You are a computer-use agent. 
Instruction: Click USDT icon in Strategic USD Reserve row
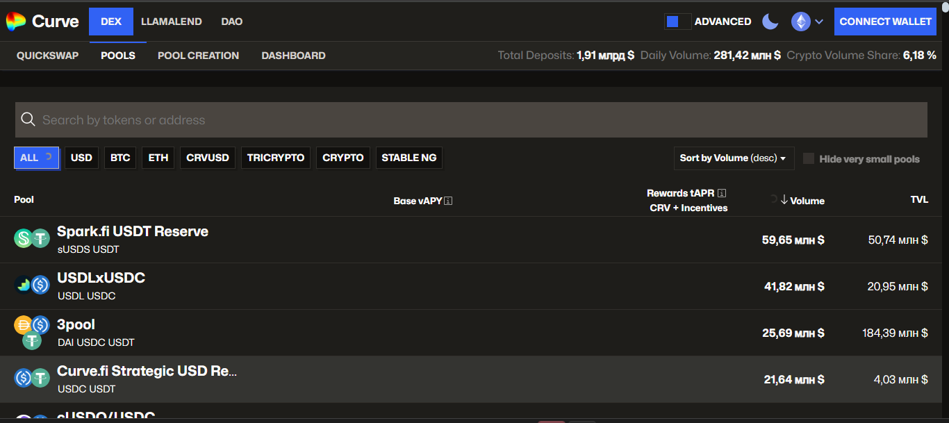coord(41,378)
